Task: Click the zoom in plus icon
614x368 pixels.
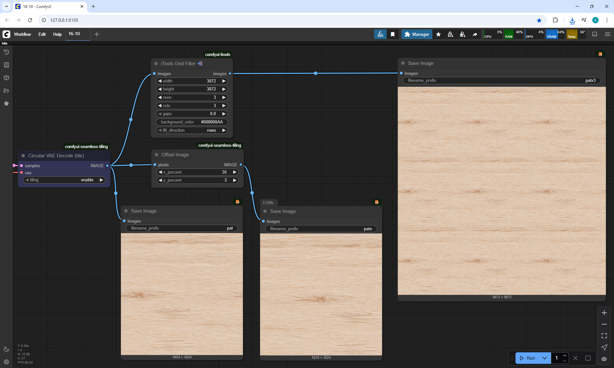Action: [x=604, y=313]
